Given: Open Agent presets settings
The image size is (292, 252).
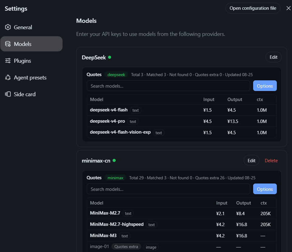Looking at the screenshot, I should tap(31, 78).
